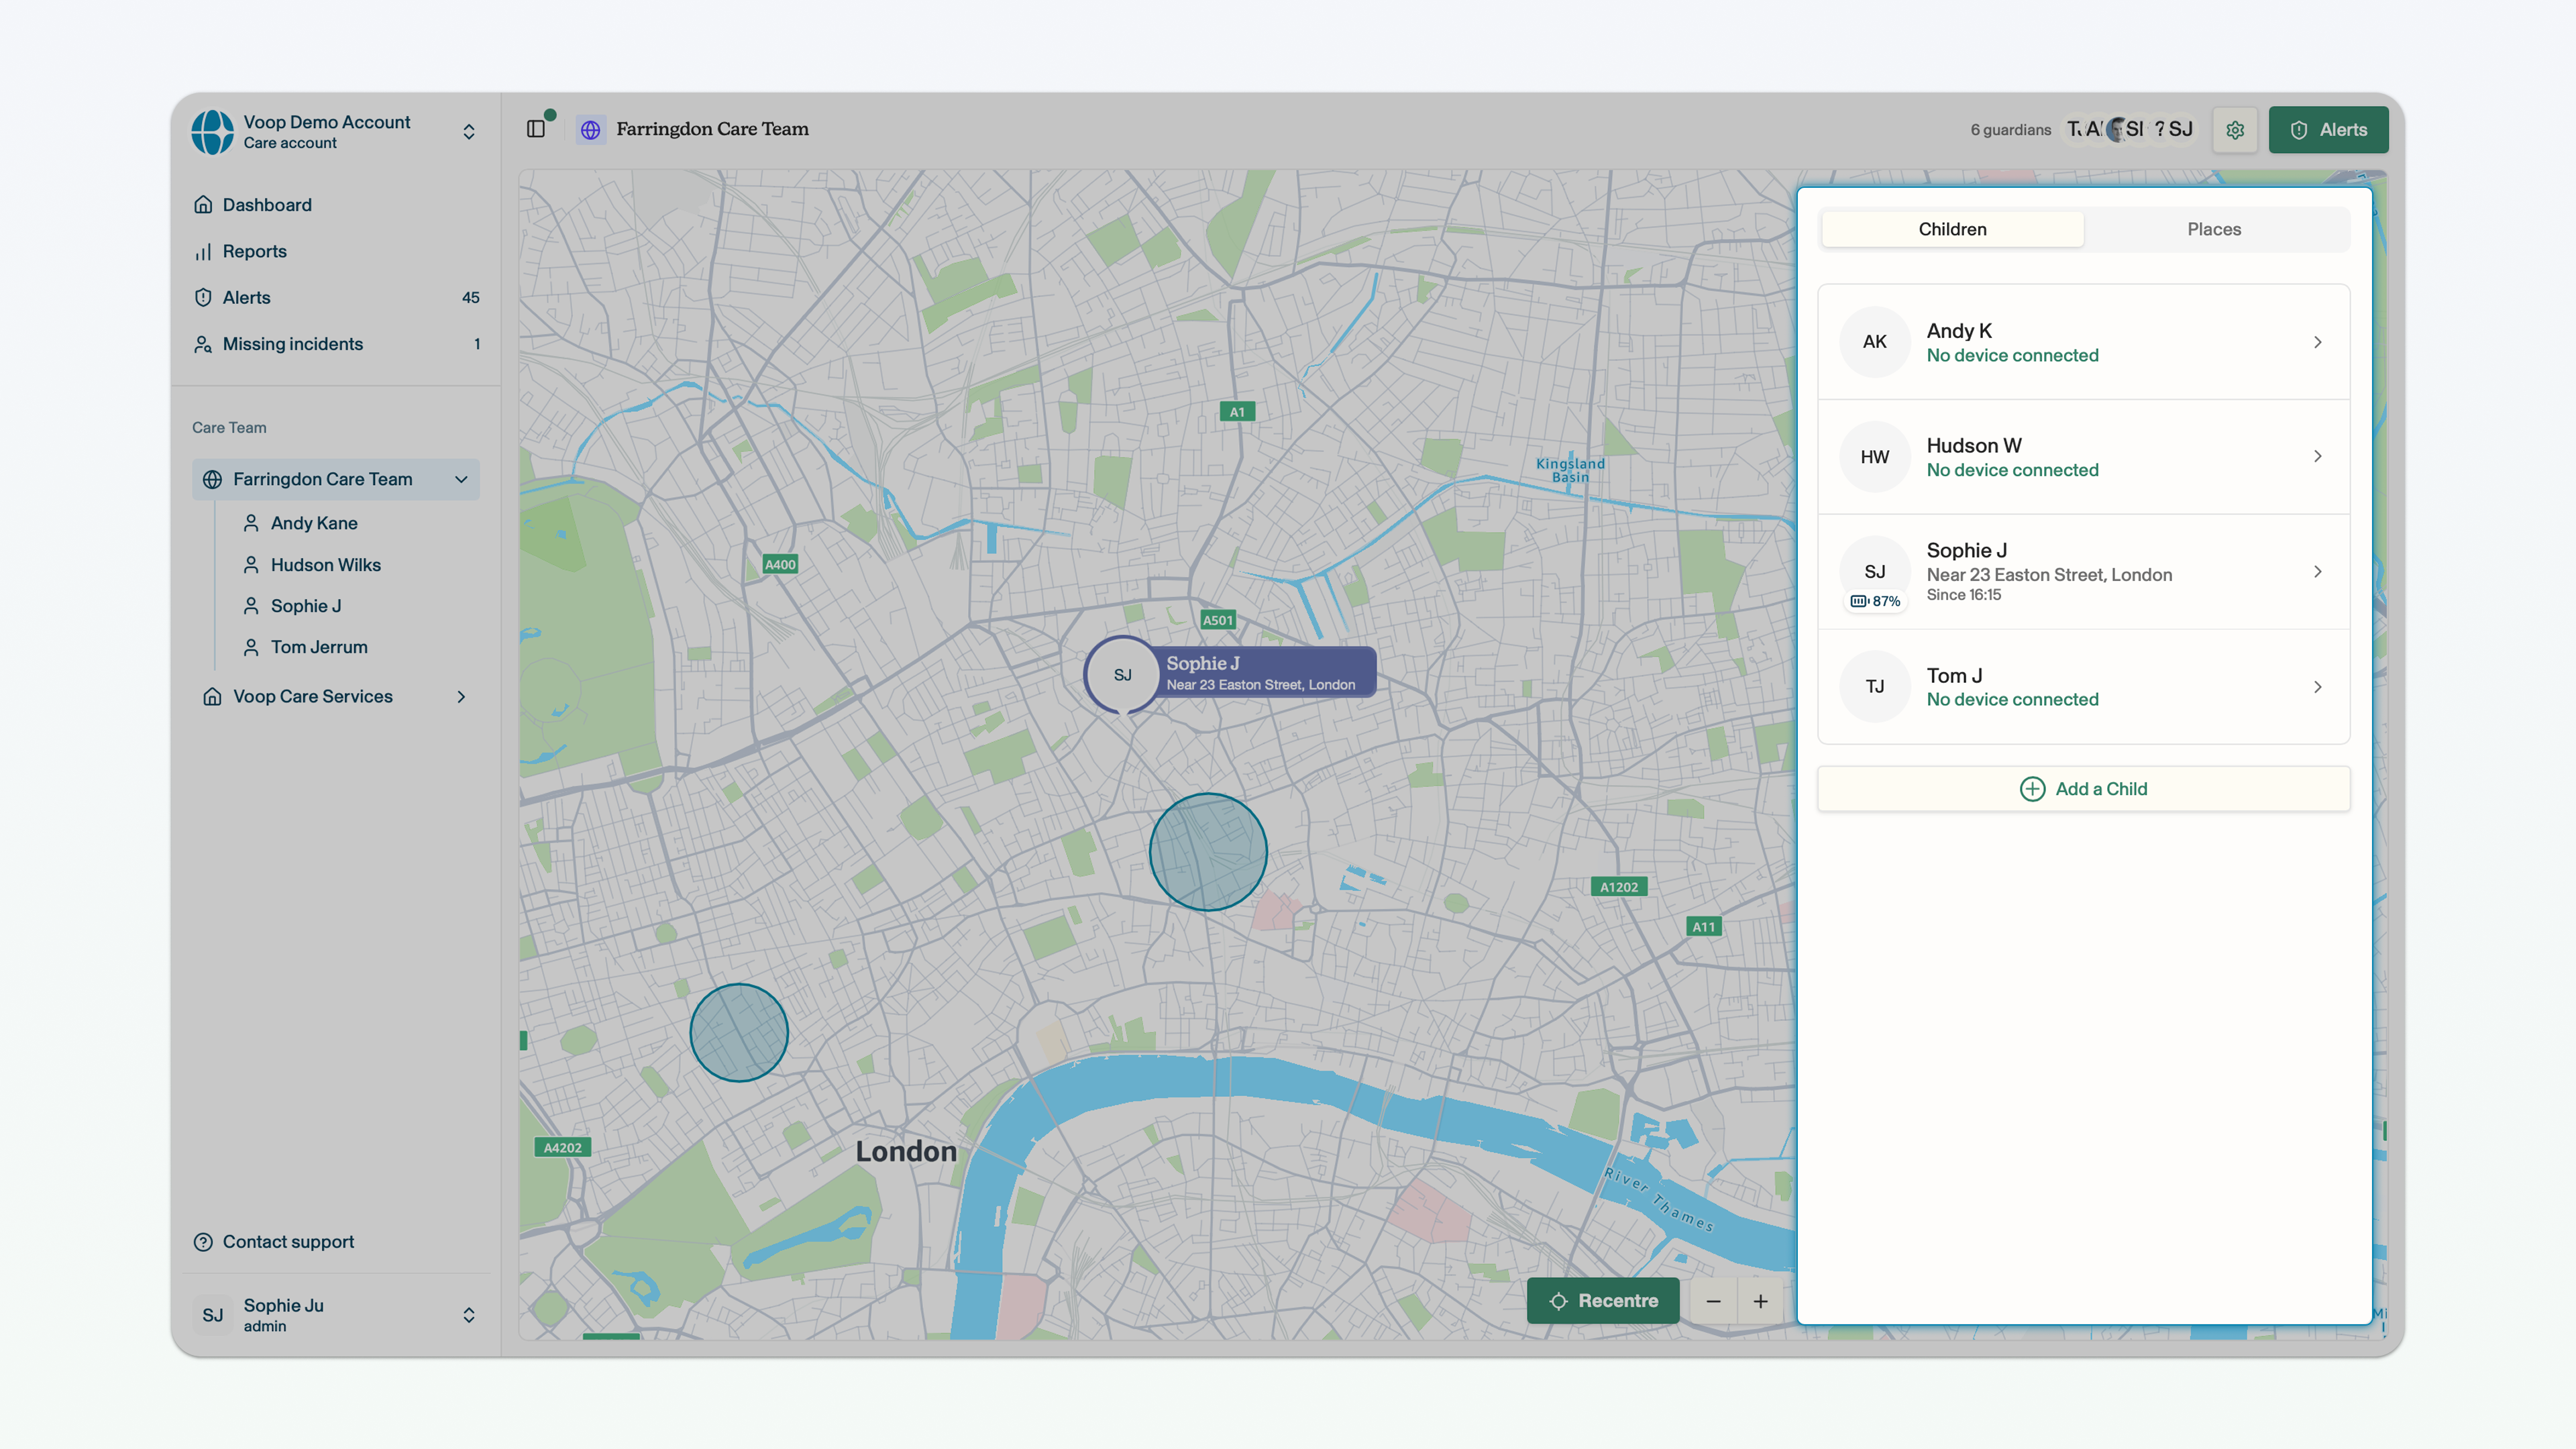The height and width of the screenshot is (1449, 2576).
Task: Open the settings gear icon
Action: [x=2235, y=130]
